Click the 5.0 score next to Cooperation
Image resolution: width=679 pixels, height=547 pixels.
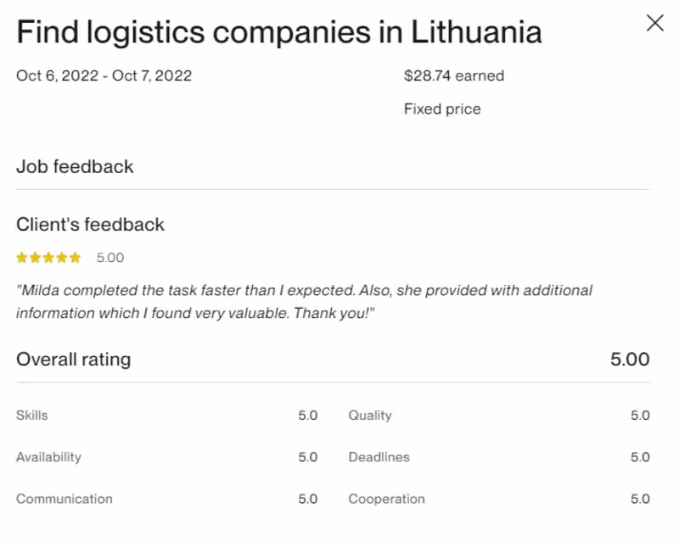point(640,499)
